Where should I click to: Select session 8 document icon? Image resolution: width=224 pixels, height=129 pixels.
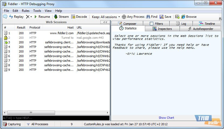point(5,65)
